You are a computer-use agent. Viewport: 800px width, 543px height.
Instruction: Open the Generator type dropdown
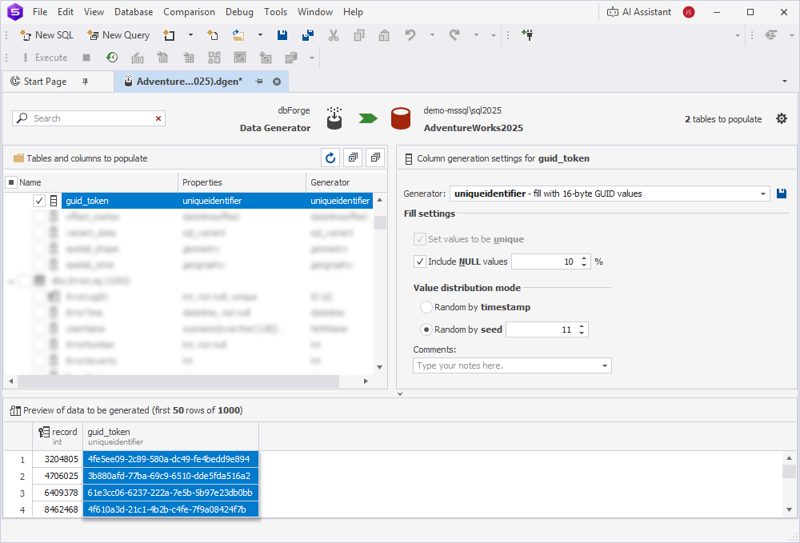[762, 194]
